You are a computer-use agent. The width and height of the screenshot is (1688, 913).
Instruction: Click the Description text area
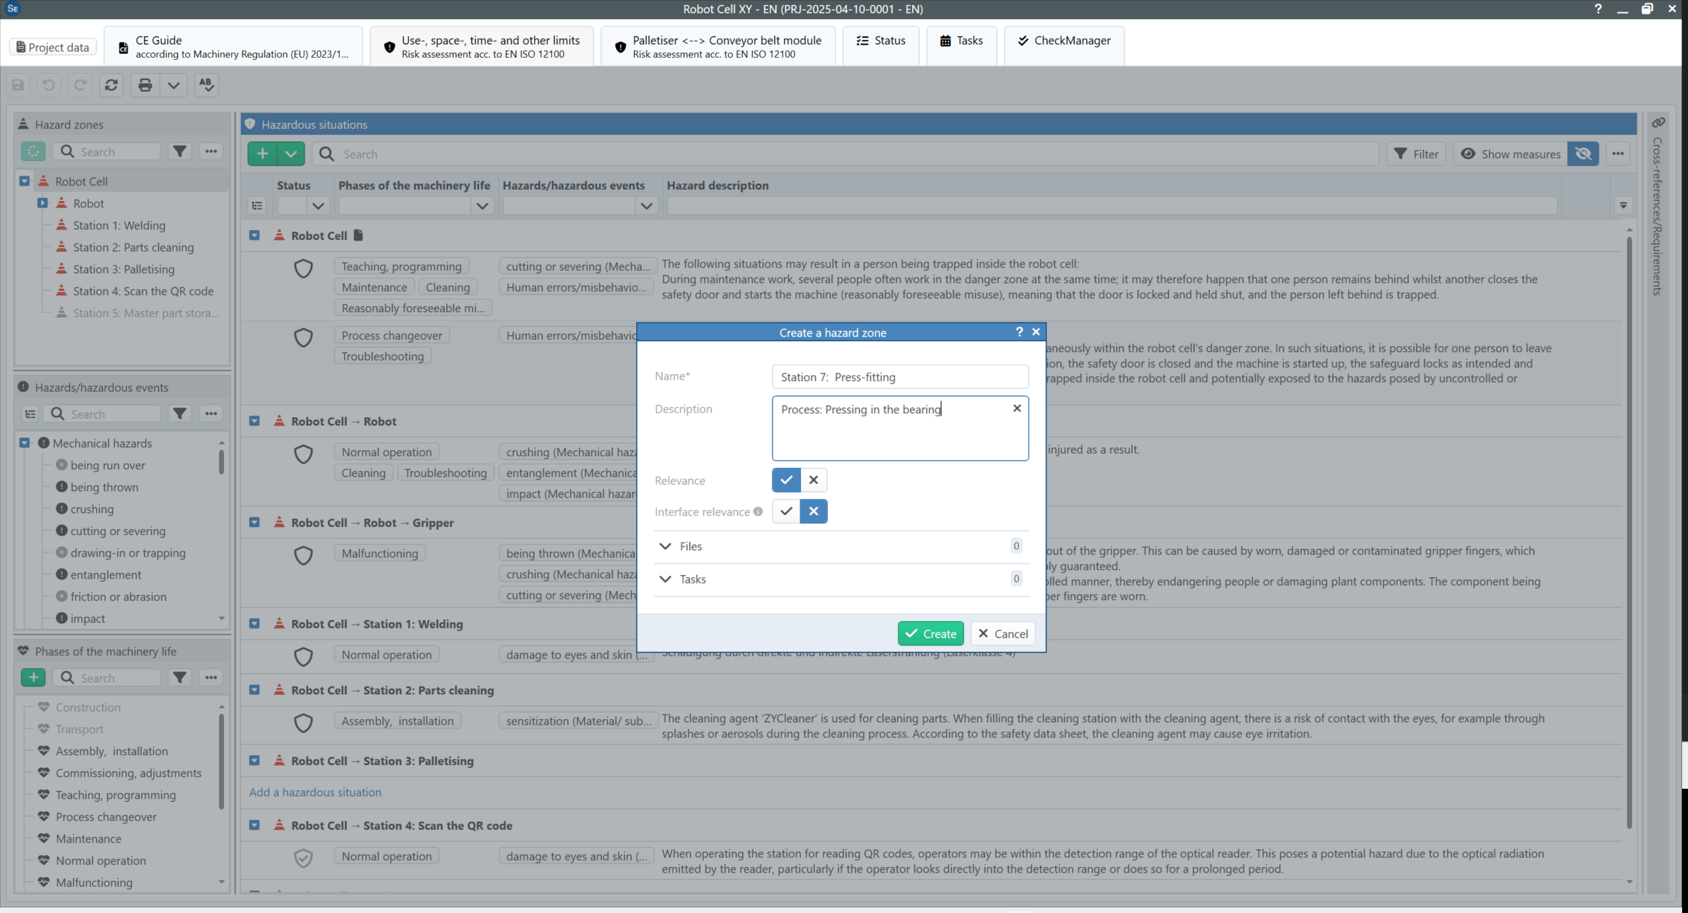(900, 428)
